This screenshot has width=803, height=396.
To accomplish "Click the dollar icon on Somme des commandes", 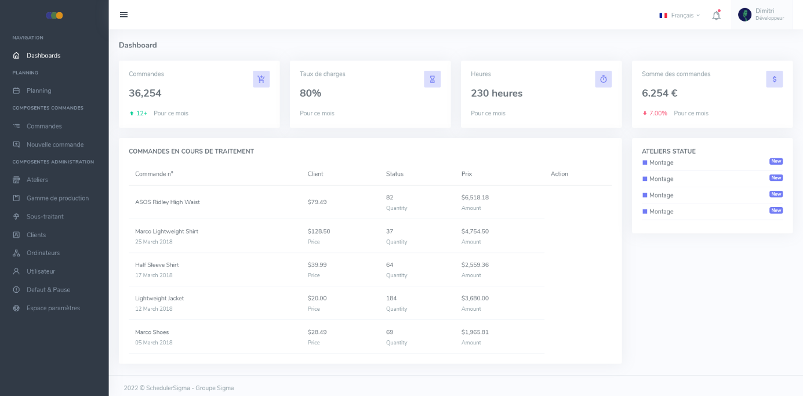I will click(x=775, y=79).
